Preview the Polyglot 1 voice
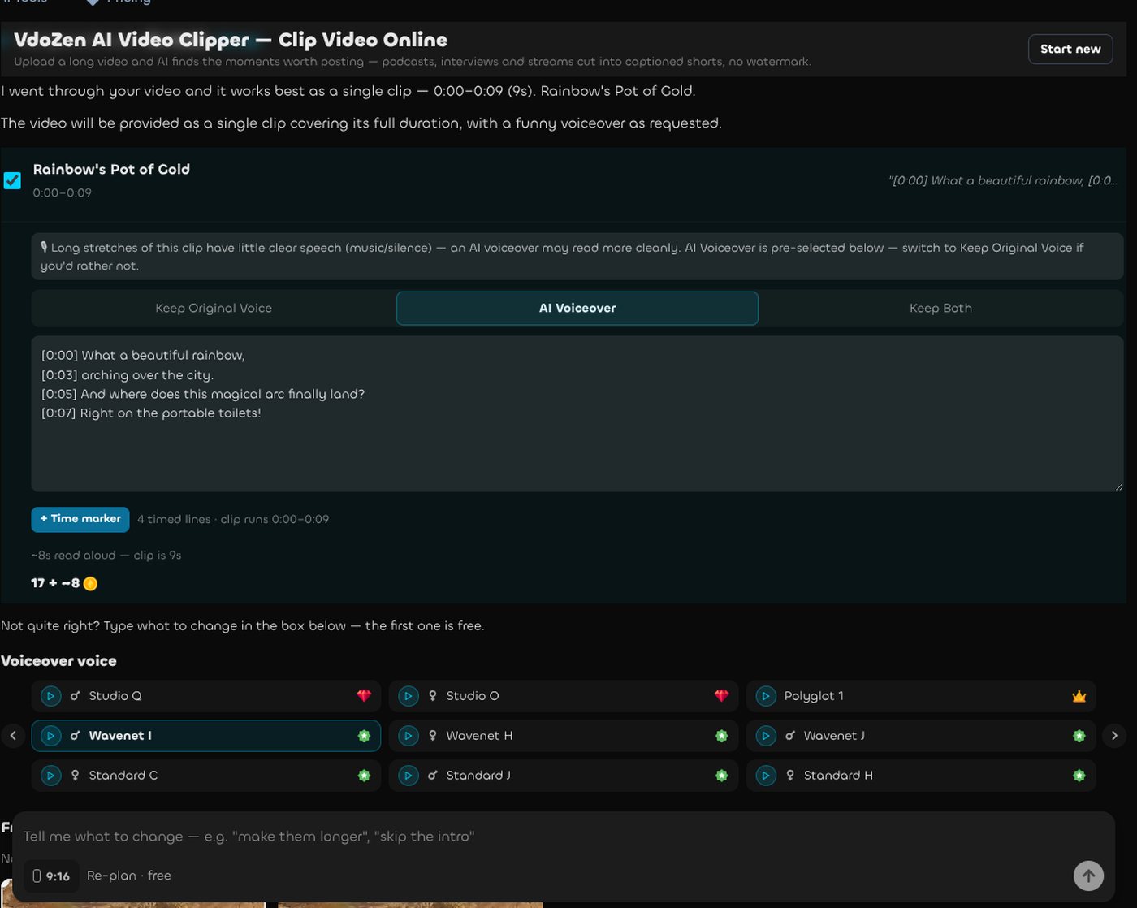Screen dimensions: 1137x908 (x=766, y=696)
